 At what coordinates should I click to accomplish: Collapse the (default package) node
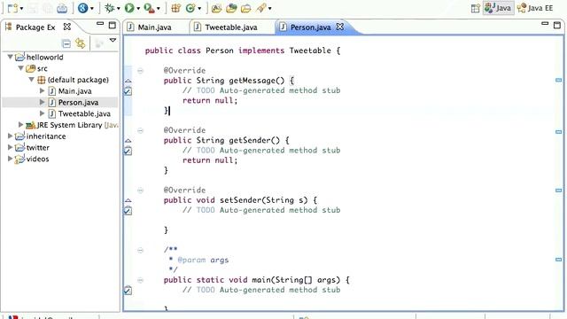(32, 80)
